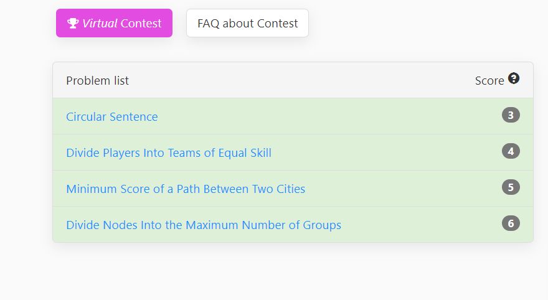Select the Divide Nodes row background
548x300 pixels.
(x=293, y=225)
